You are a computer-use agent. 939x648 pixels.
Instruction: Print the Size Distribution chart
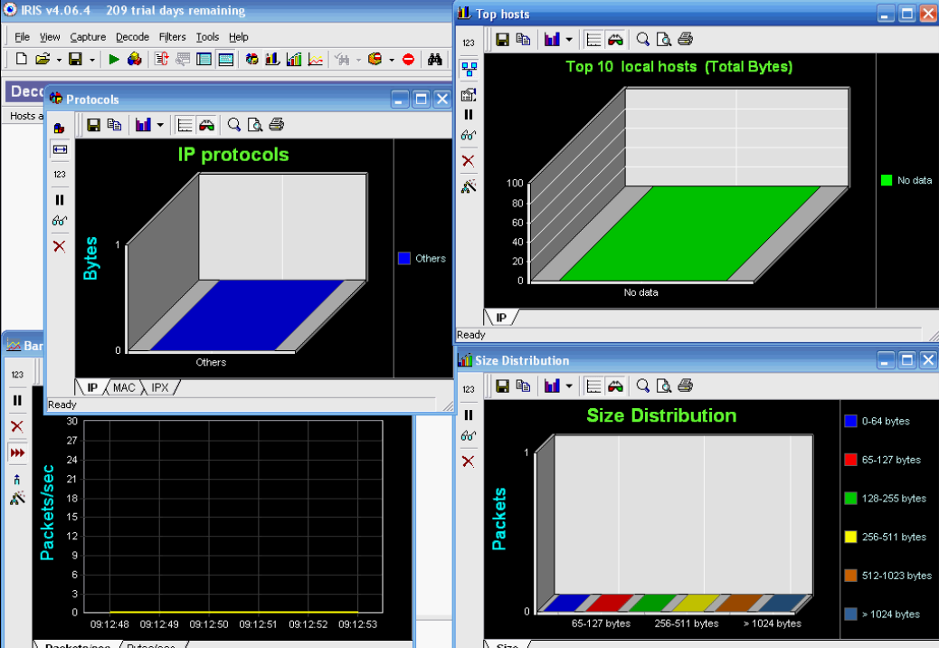coord(685,386)
